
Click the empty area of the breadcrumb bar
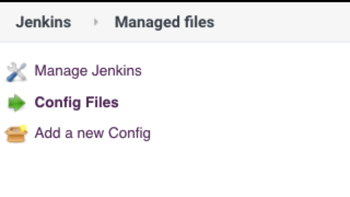click(x=281, y=22)
